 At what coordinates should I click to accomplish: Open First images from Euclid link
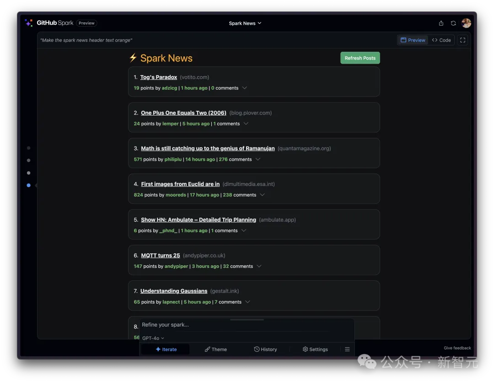coord(180,184)
